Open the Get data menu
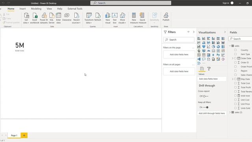252x142 pixels. pos(26,18)
